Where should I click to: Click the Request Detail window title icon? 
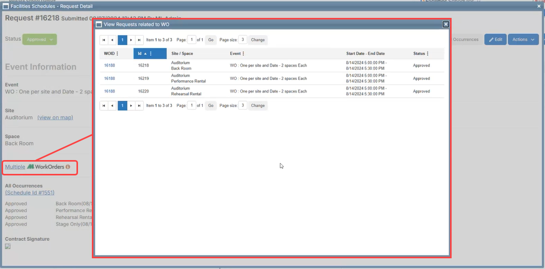coord(6,6)
